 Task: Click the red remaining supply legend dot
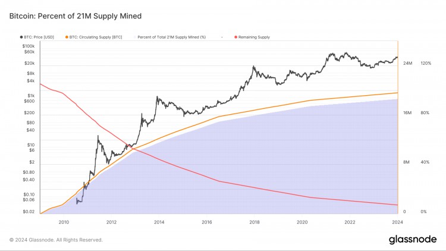(x=236, y=37)
